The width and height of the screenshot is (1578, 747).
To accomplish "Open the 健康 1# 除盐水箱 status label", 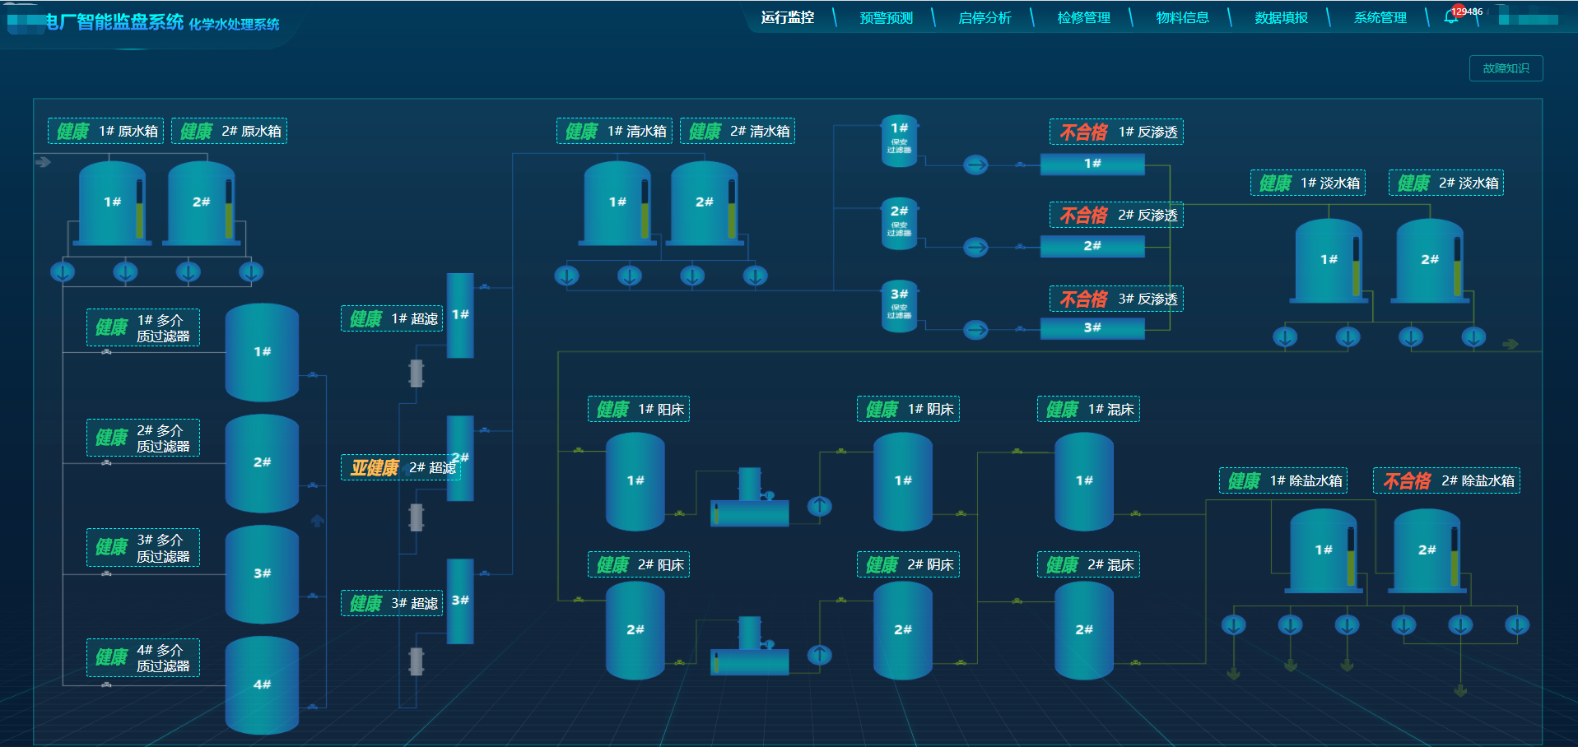I will 1283,480.
